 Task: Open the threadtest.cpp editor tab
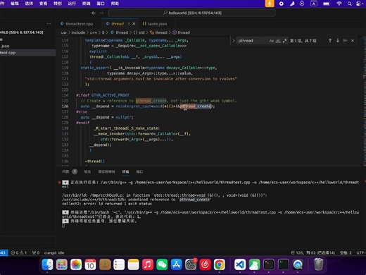pos(77,24)
